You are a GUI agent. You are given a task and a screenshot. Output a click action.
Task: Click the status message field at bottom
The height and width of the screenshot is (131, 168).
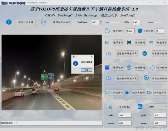(52, 123)
